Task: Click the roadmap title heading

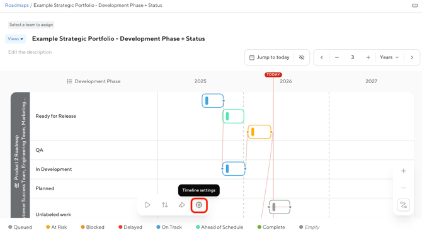Action: tap(118, 39)
